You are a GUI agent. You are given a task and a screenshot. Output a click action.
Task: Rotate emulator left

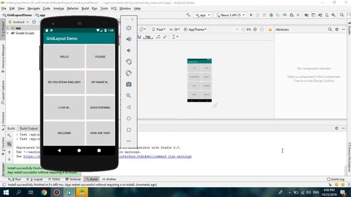click(129, 62)
